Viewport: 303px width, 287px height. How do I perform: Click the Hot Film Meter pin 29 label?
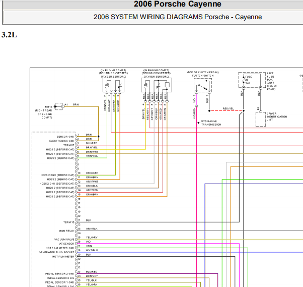63,257
